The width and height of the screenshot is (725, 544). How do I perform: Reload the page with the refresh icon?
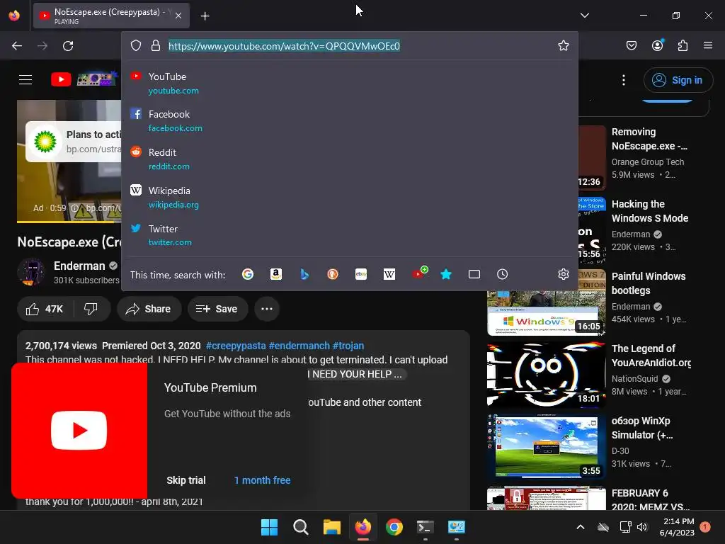coord(68,46)
